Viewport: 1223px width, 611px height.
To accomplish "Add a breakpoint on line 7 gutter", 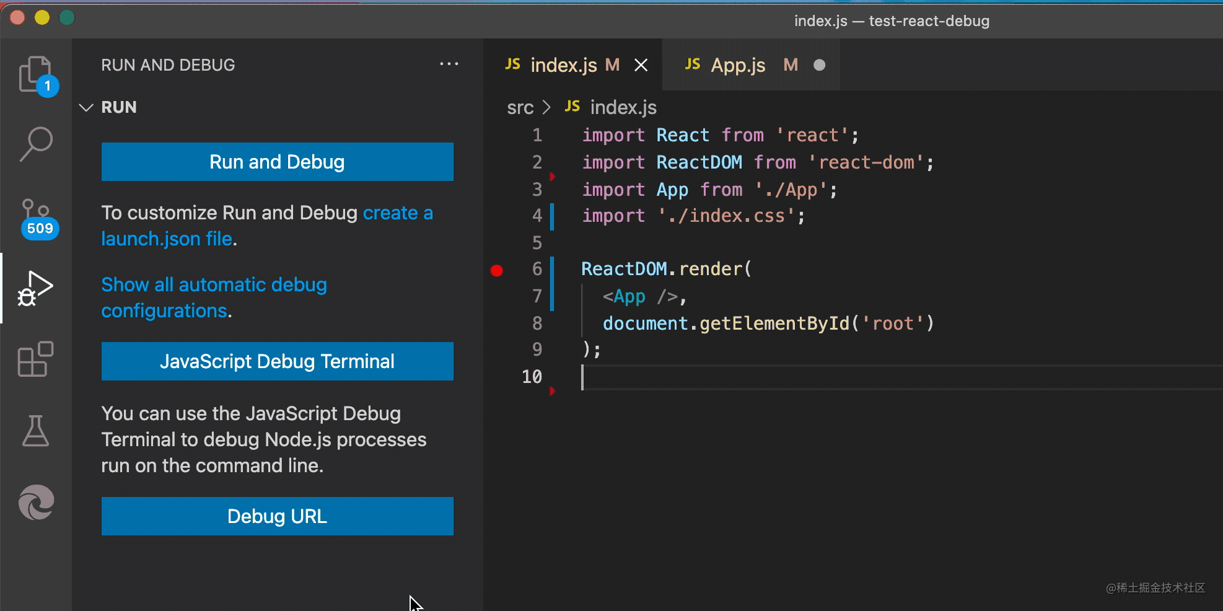I will [x=496, y=296].
